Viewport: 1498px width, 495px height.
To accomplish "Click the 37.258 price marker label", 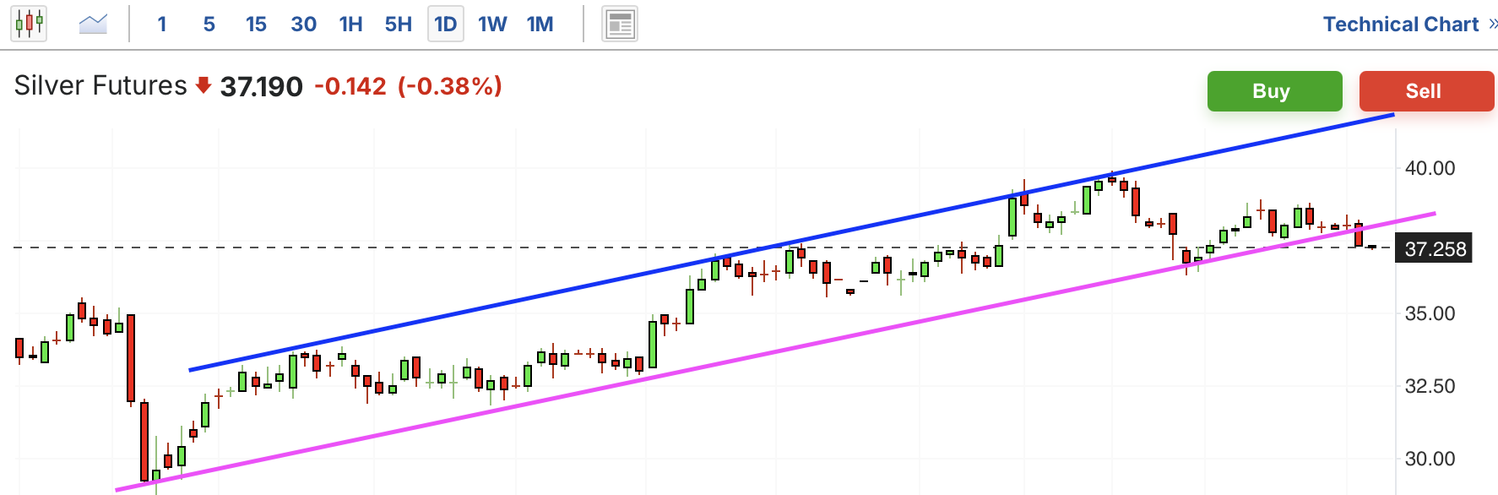I will pyautogui.click(x=1435, y=249).
